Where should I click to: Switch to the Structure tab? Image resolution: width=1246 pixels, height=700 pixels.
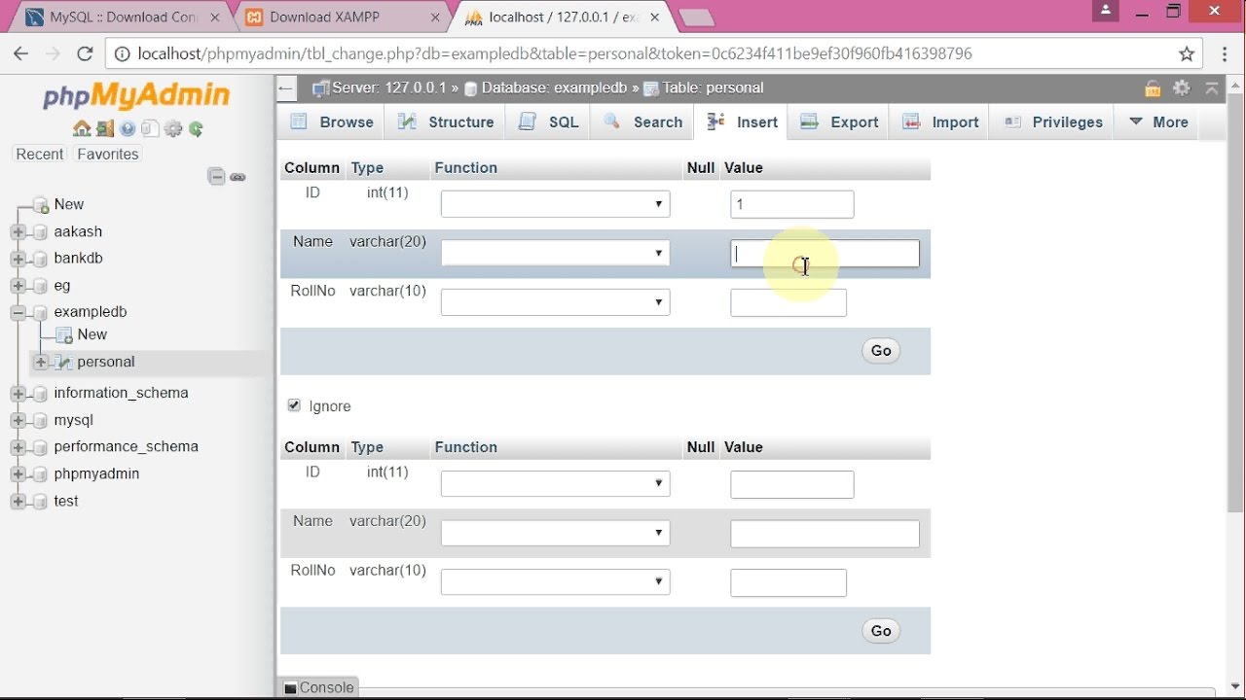coord(447,122)
